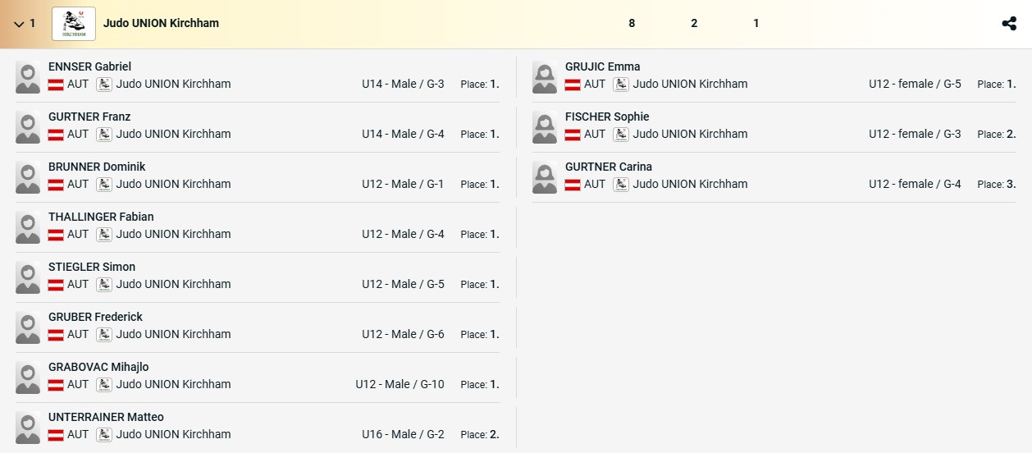Click the Judo UNION Kirchham header title
Image resolution: width=1032 pixels, height=453 pixels.
161,23
